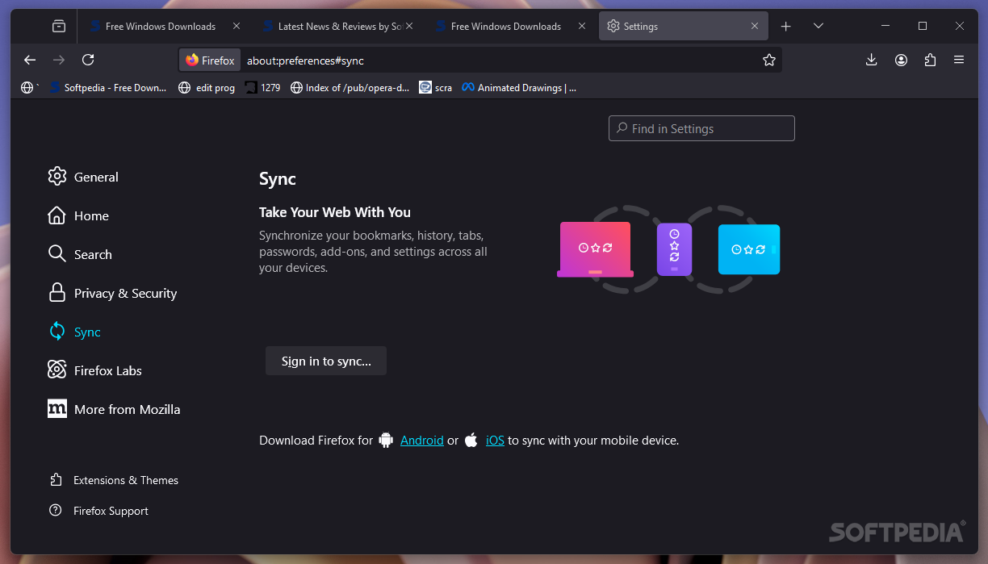
Task: Open the Firefox account icon
Action: click(901, 60)
